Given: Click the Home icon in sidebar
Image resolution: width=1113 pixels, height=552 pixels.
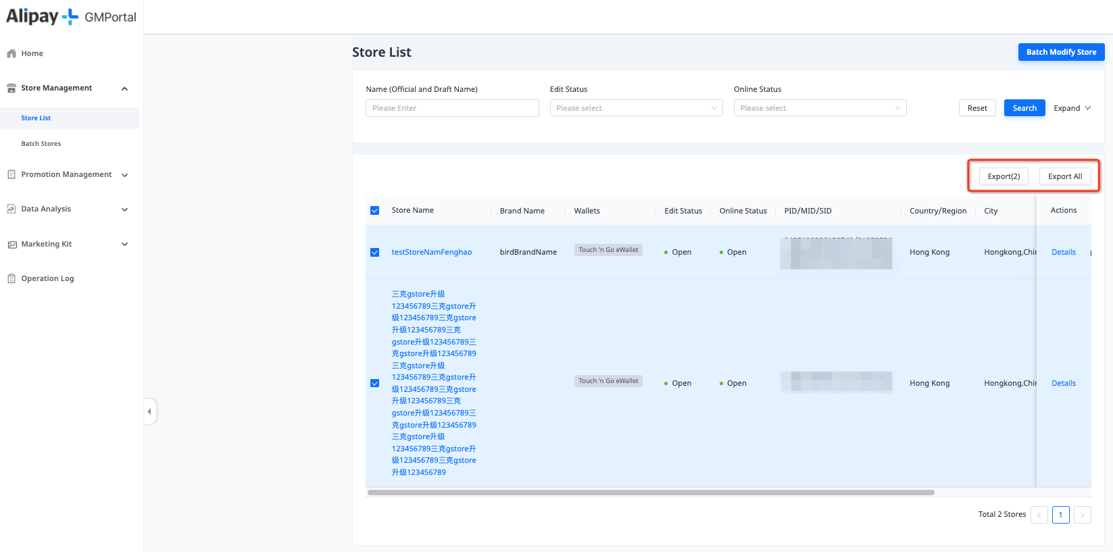Looking at the screenshot, I should click(11, 53).
